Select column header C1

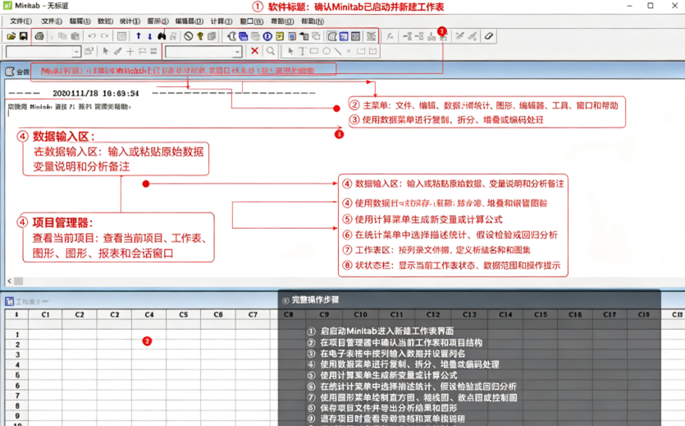pos(45,314)
